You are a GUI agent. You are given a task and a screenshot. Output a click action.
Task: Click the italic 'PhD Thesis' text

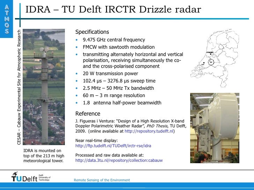pos(157,126)
